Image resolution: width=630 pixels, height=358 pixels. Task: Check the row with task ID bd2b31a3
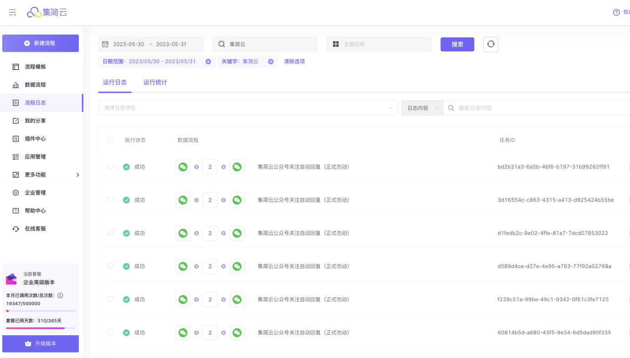click(111, 166)
